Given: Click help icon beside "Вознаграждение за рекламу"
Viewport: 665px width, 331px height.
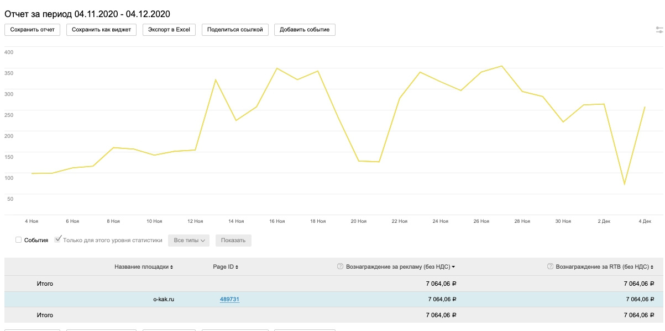Looking at the screenshot, I should tap(340, 266).
